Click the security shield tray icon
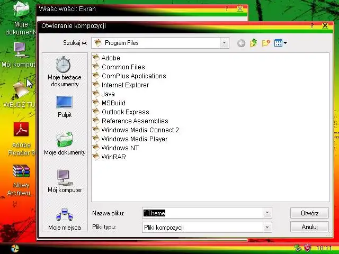339x254 pixels. 307,248
